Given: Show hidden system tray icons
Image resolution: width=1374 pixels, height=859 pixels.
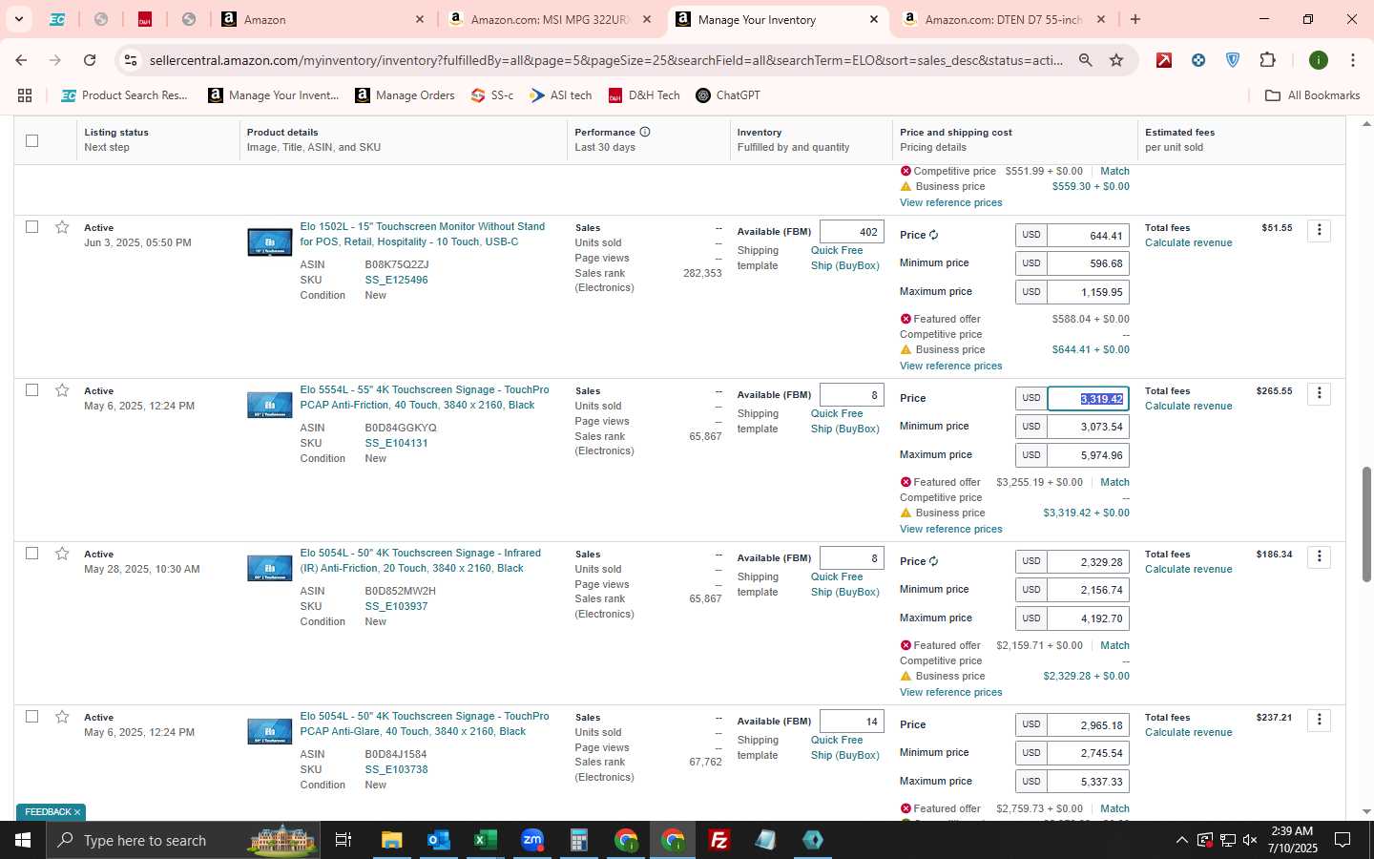Looking at the screenshot, I should click(x=1181, y=840).
